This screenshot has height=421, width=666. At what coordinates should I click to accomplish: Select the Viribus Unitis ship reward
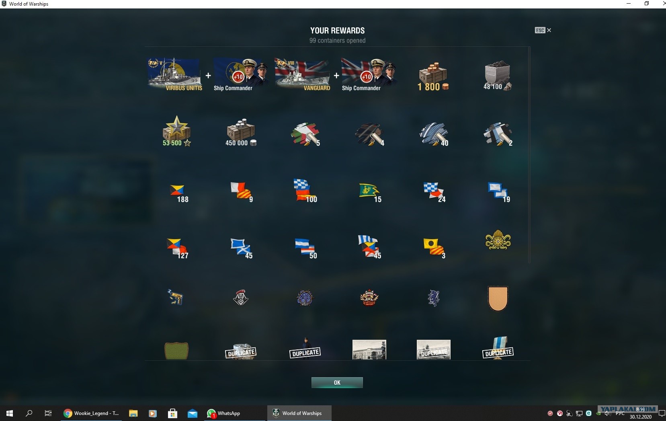coord(175,75)
